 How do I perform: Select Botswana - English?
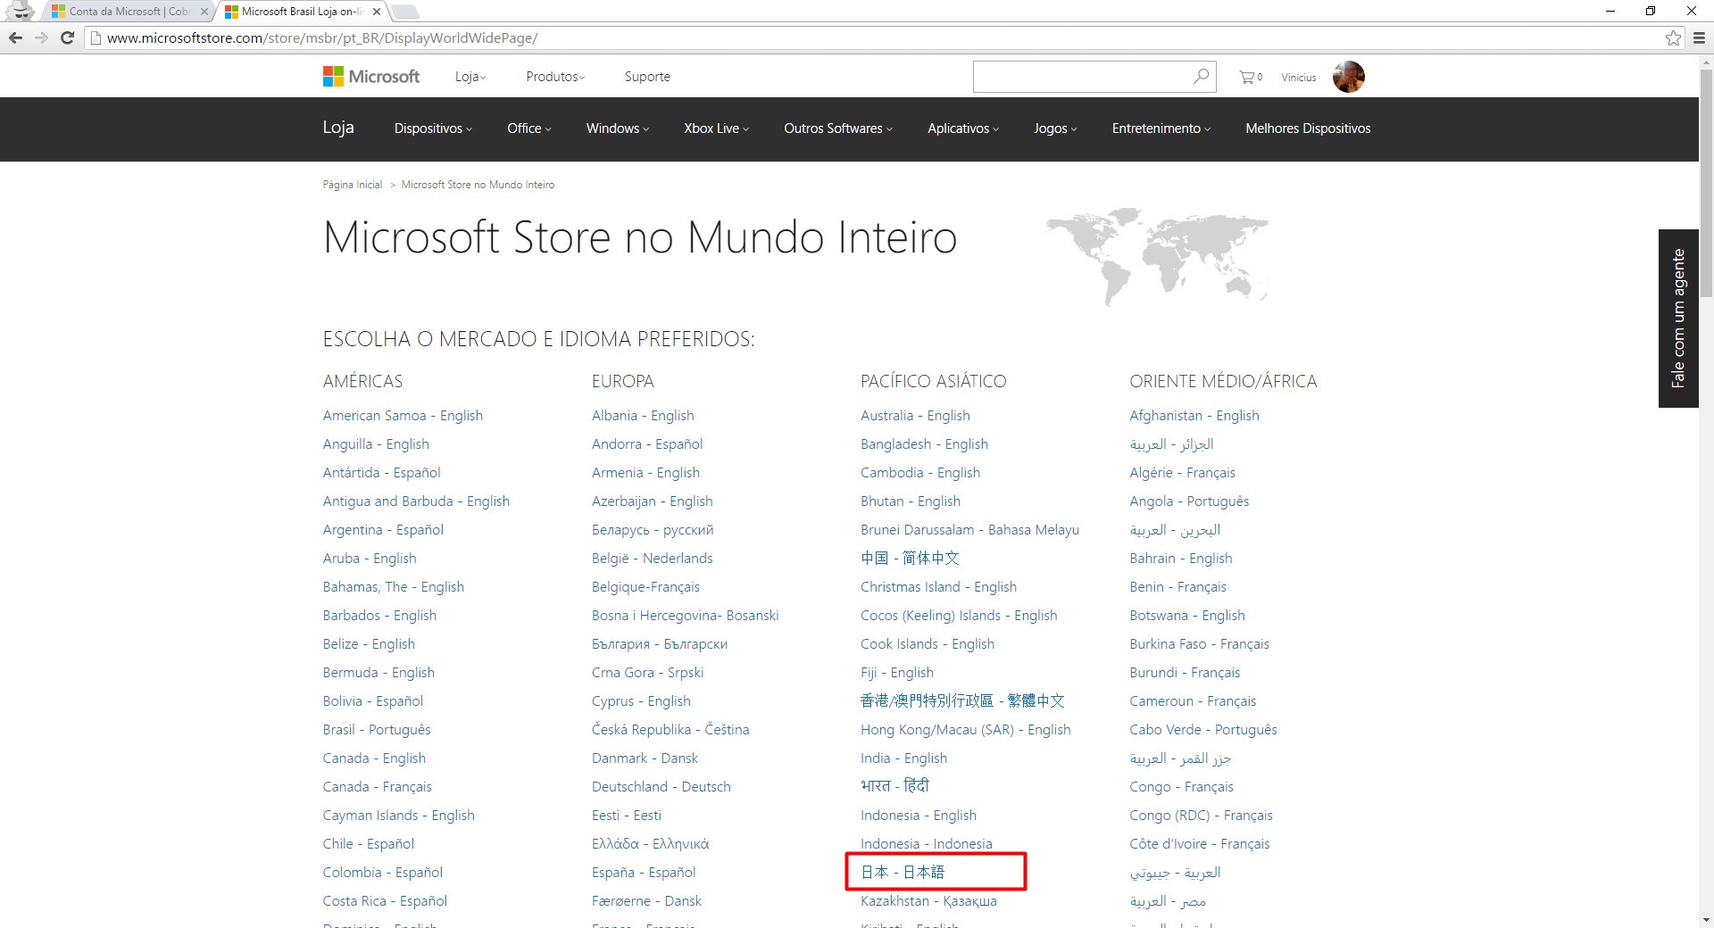(x=1186, y=616)
